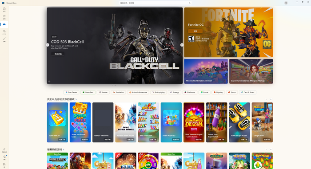This screenshot has width=311, height=169.
Task: Advance to the next hero banner slide
Action: pos(182,45)
